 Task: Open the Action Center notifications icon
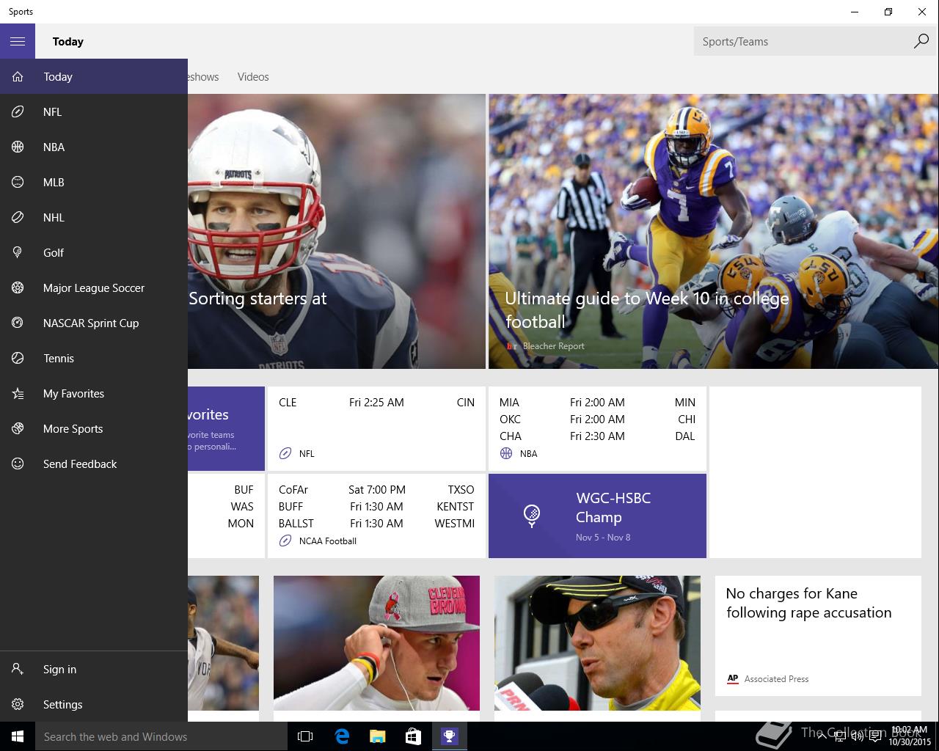[x=875, y=736]
